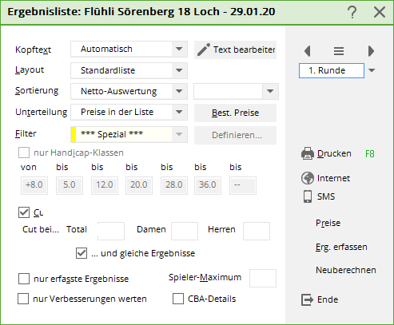
Task: Enable the CBA-Details checkbox
Action: pos(178,299)
